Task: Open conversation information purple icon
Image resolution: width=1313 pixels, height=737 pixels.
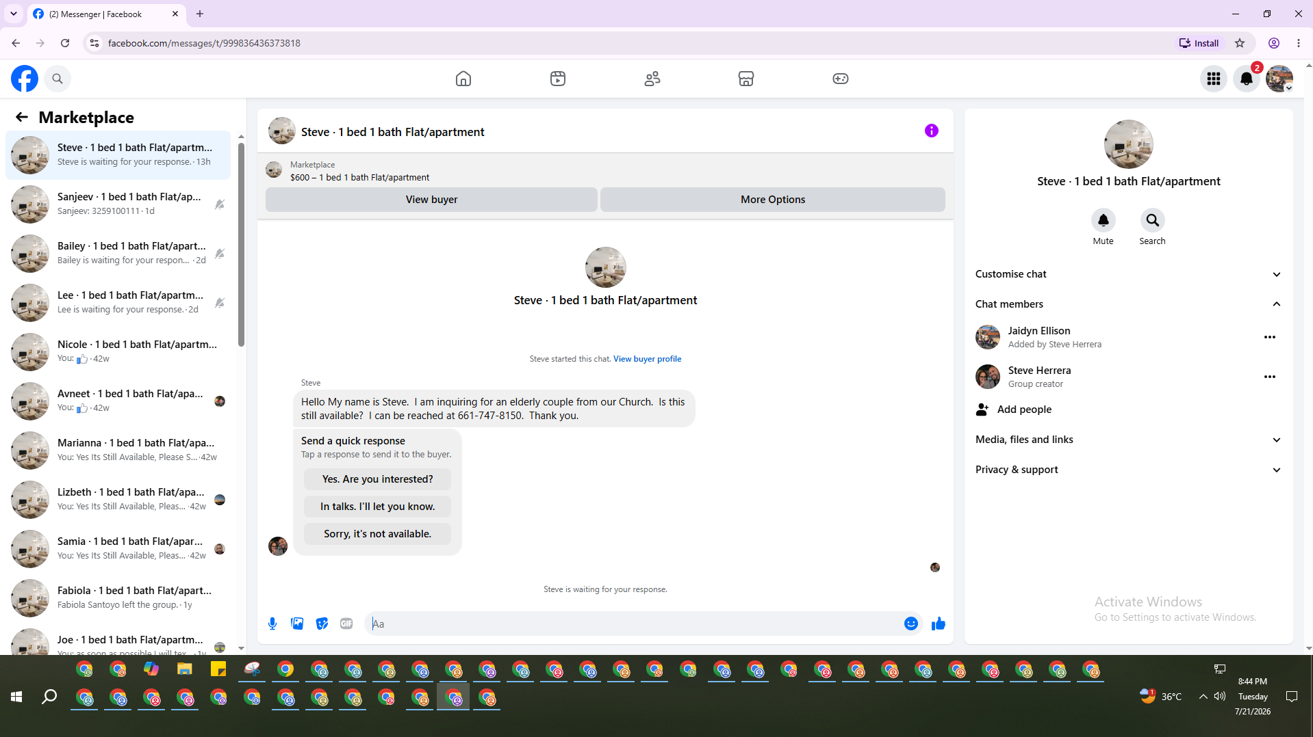Action: (x=932, y=131)
